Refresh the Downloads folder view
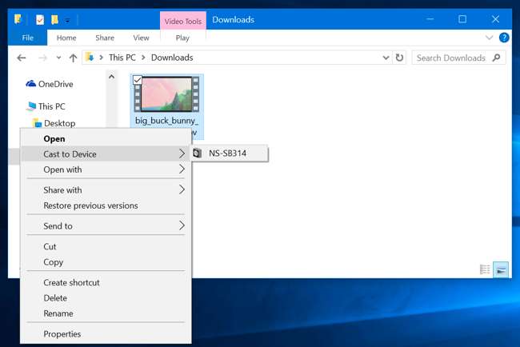Screen dimensions: 520x347 (400, 58)
